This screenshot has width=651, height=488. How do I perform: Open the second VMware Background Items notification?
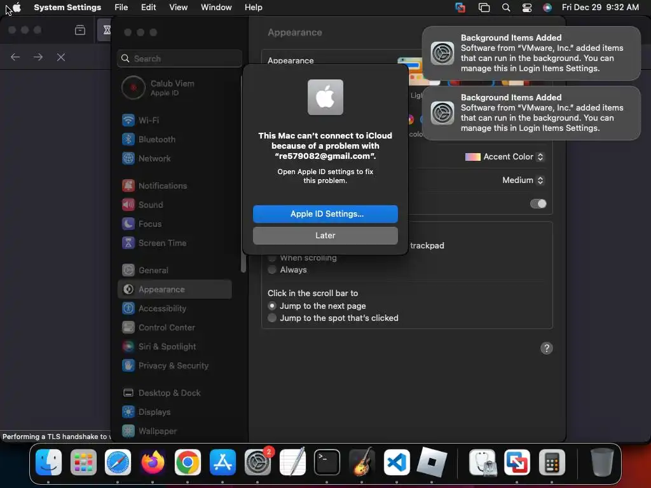coord(531,113)
